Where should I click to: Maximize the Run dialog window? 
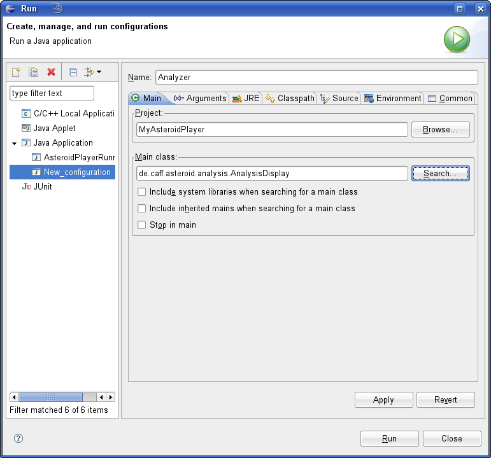[460, 9]
